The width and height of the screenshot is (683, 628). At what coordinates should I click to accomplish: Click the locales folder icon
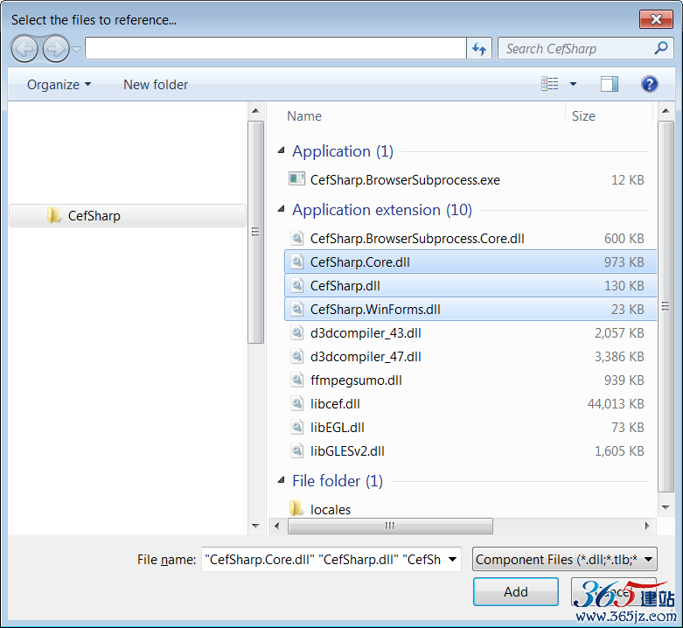(x=296, y=508)
